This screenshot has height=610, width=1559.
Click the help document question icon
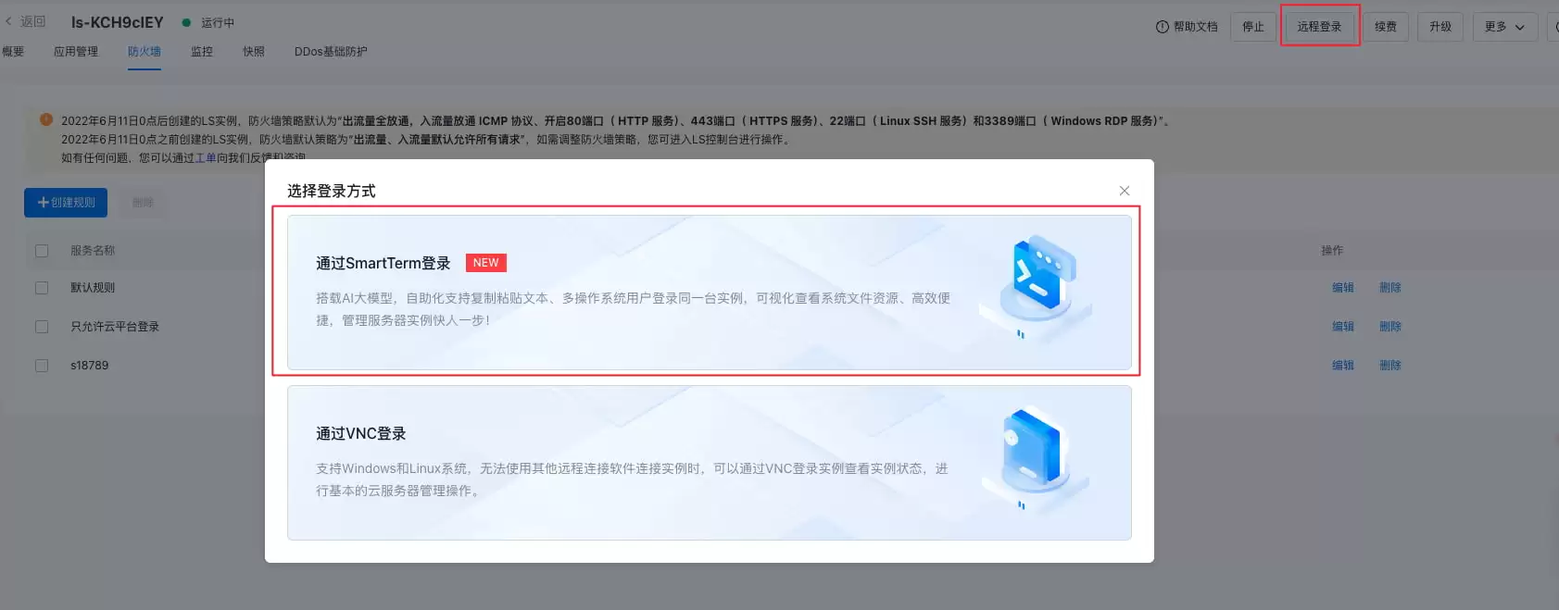1162,27
